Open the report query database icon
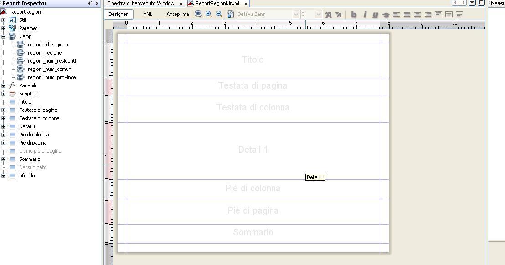The width and height of the screenshot is (505, 265). pos(198,14)
